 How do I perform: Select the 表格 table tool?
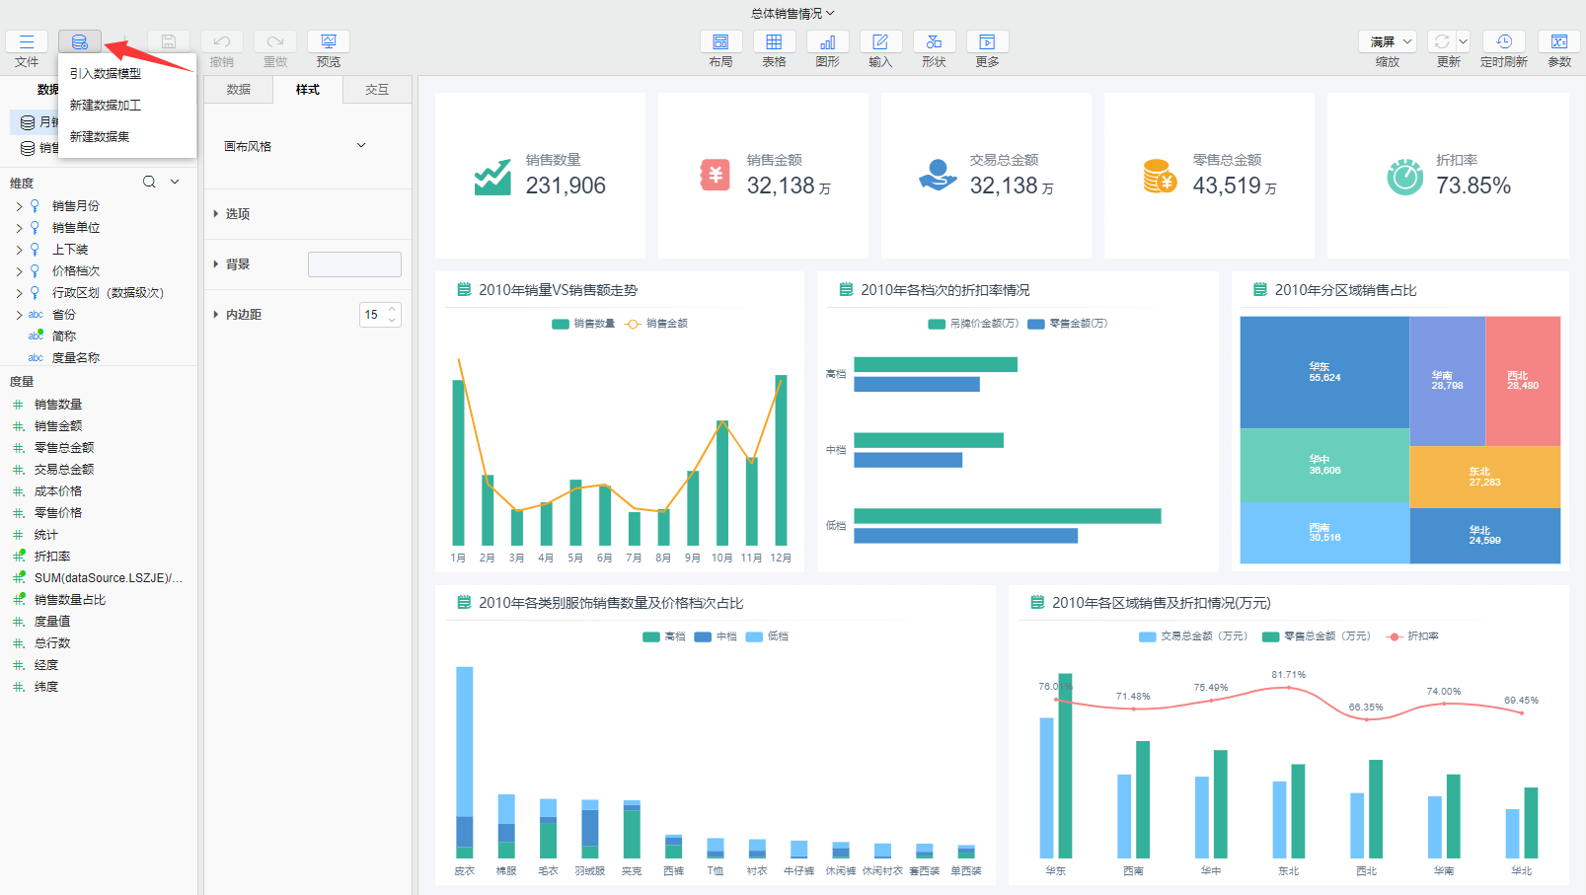(x=774, y=41)
